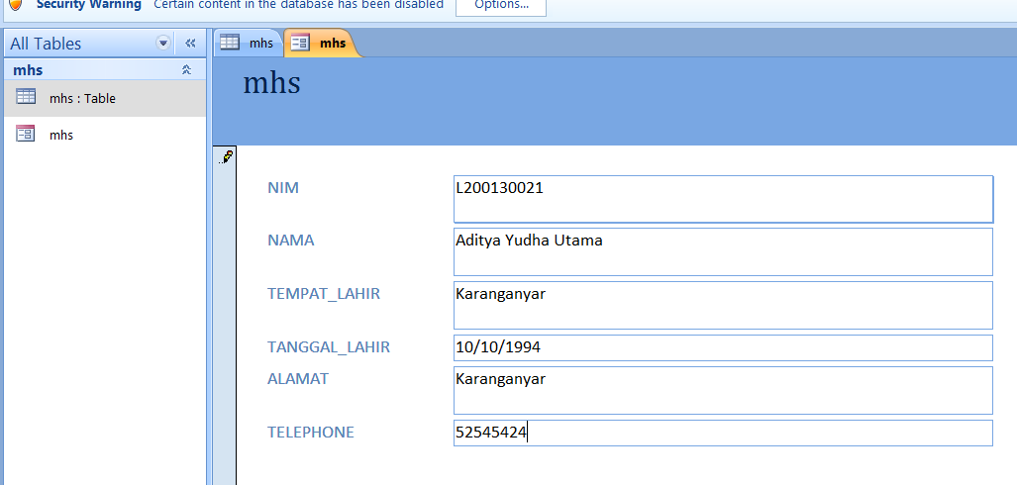Click the ALAMAT field showing Karanganyar

(723, 390)
